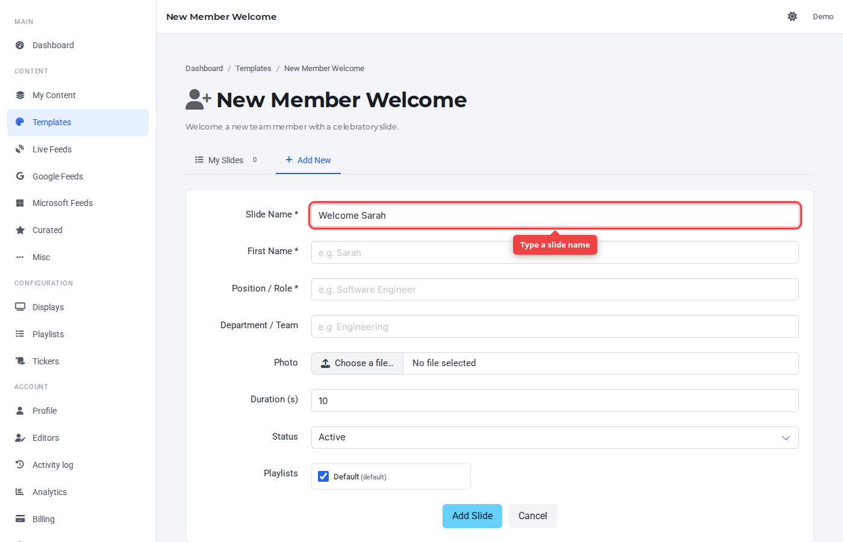Open Live Feeds sidebar item

(78, 149)
